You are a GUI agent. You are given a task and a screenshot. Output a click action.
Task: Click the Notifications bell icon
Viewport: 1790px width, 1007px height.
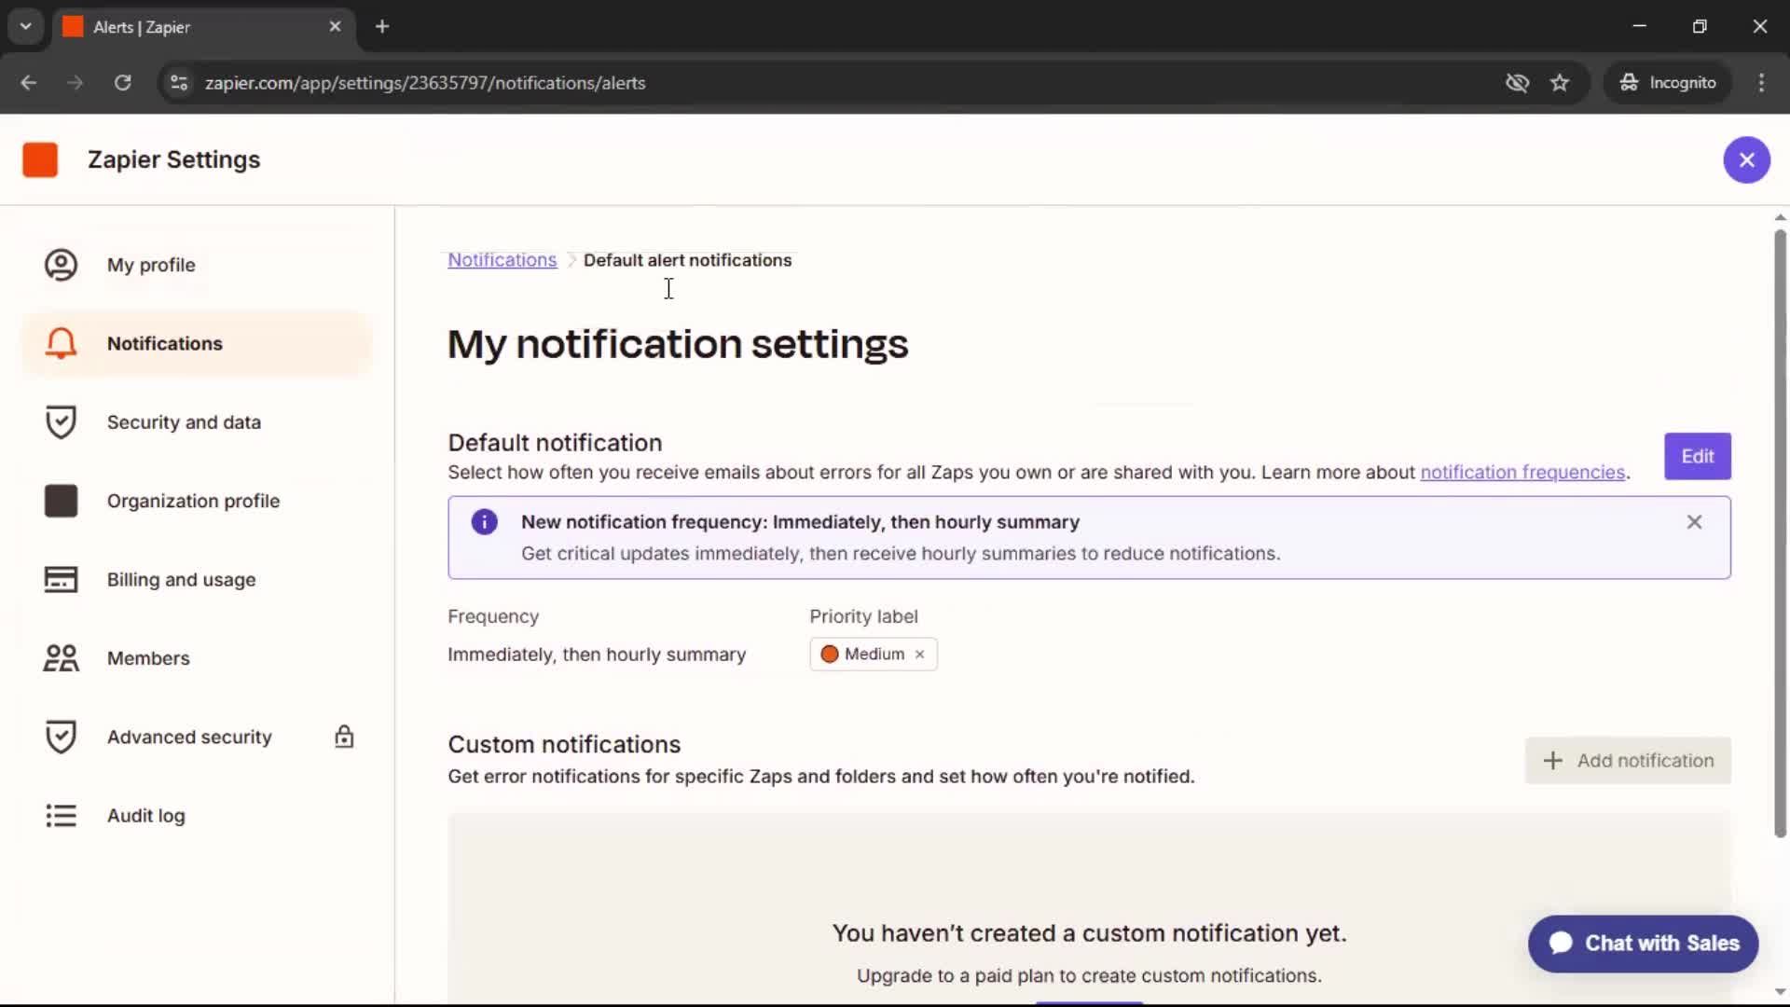point(62,343)
